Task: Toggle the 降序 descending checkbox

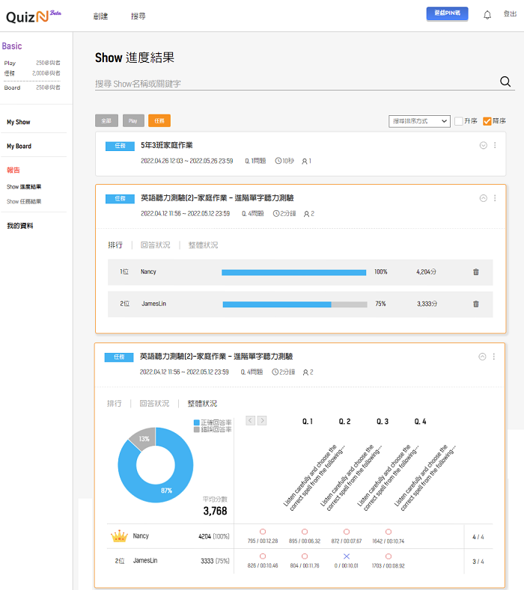Action: pyautogui.click(x=487, y=120)
